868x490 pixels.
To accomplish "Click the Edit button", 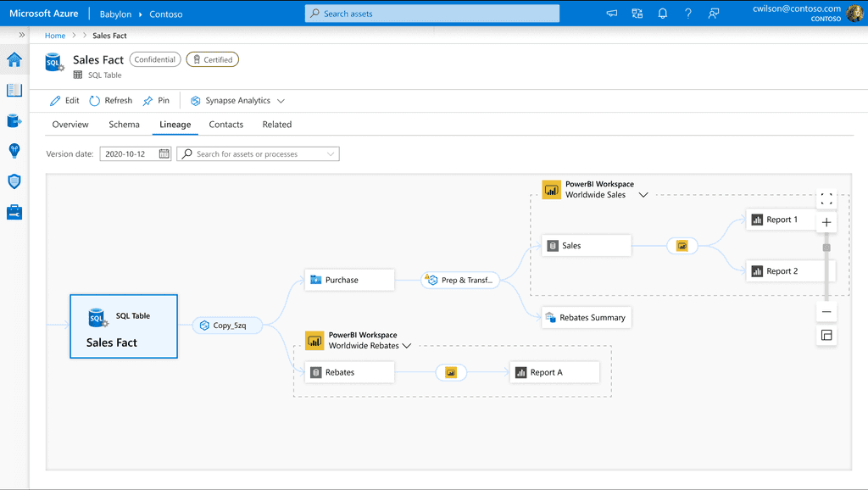I will 64,101.
